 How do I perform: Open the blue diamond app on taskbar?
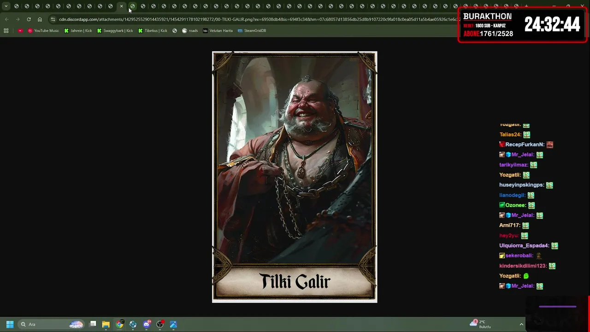pyautogui.click(x=133, y=324)
